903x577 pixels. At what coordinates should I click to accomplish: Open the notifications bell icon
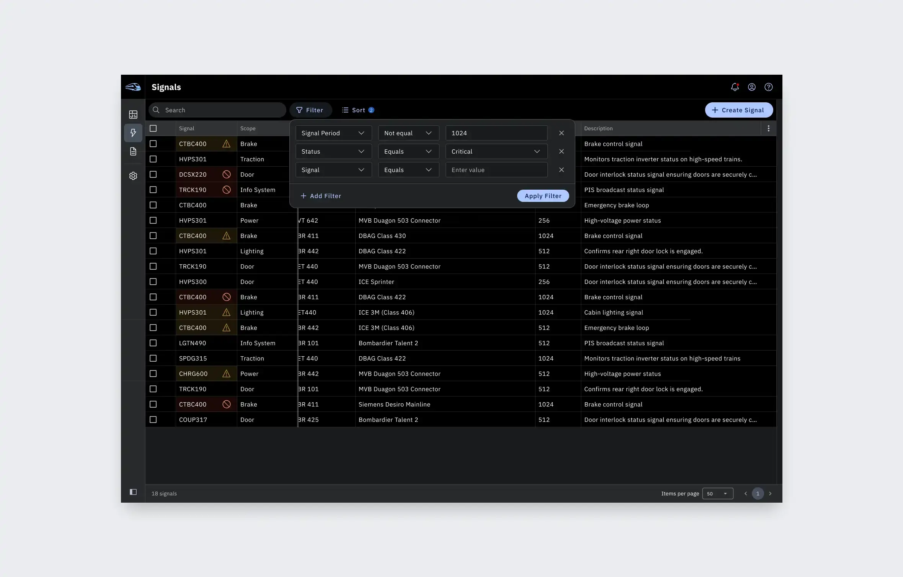[735, 87]
